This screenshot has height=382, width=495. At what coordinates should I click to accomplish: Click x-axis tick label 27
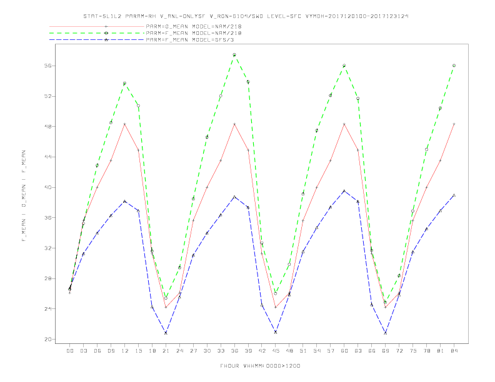click(x=193, y=351)
